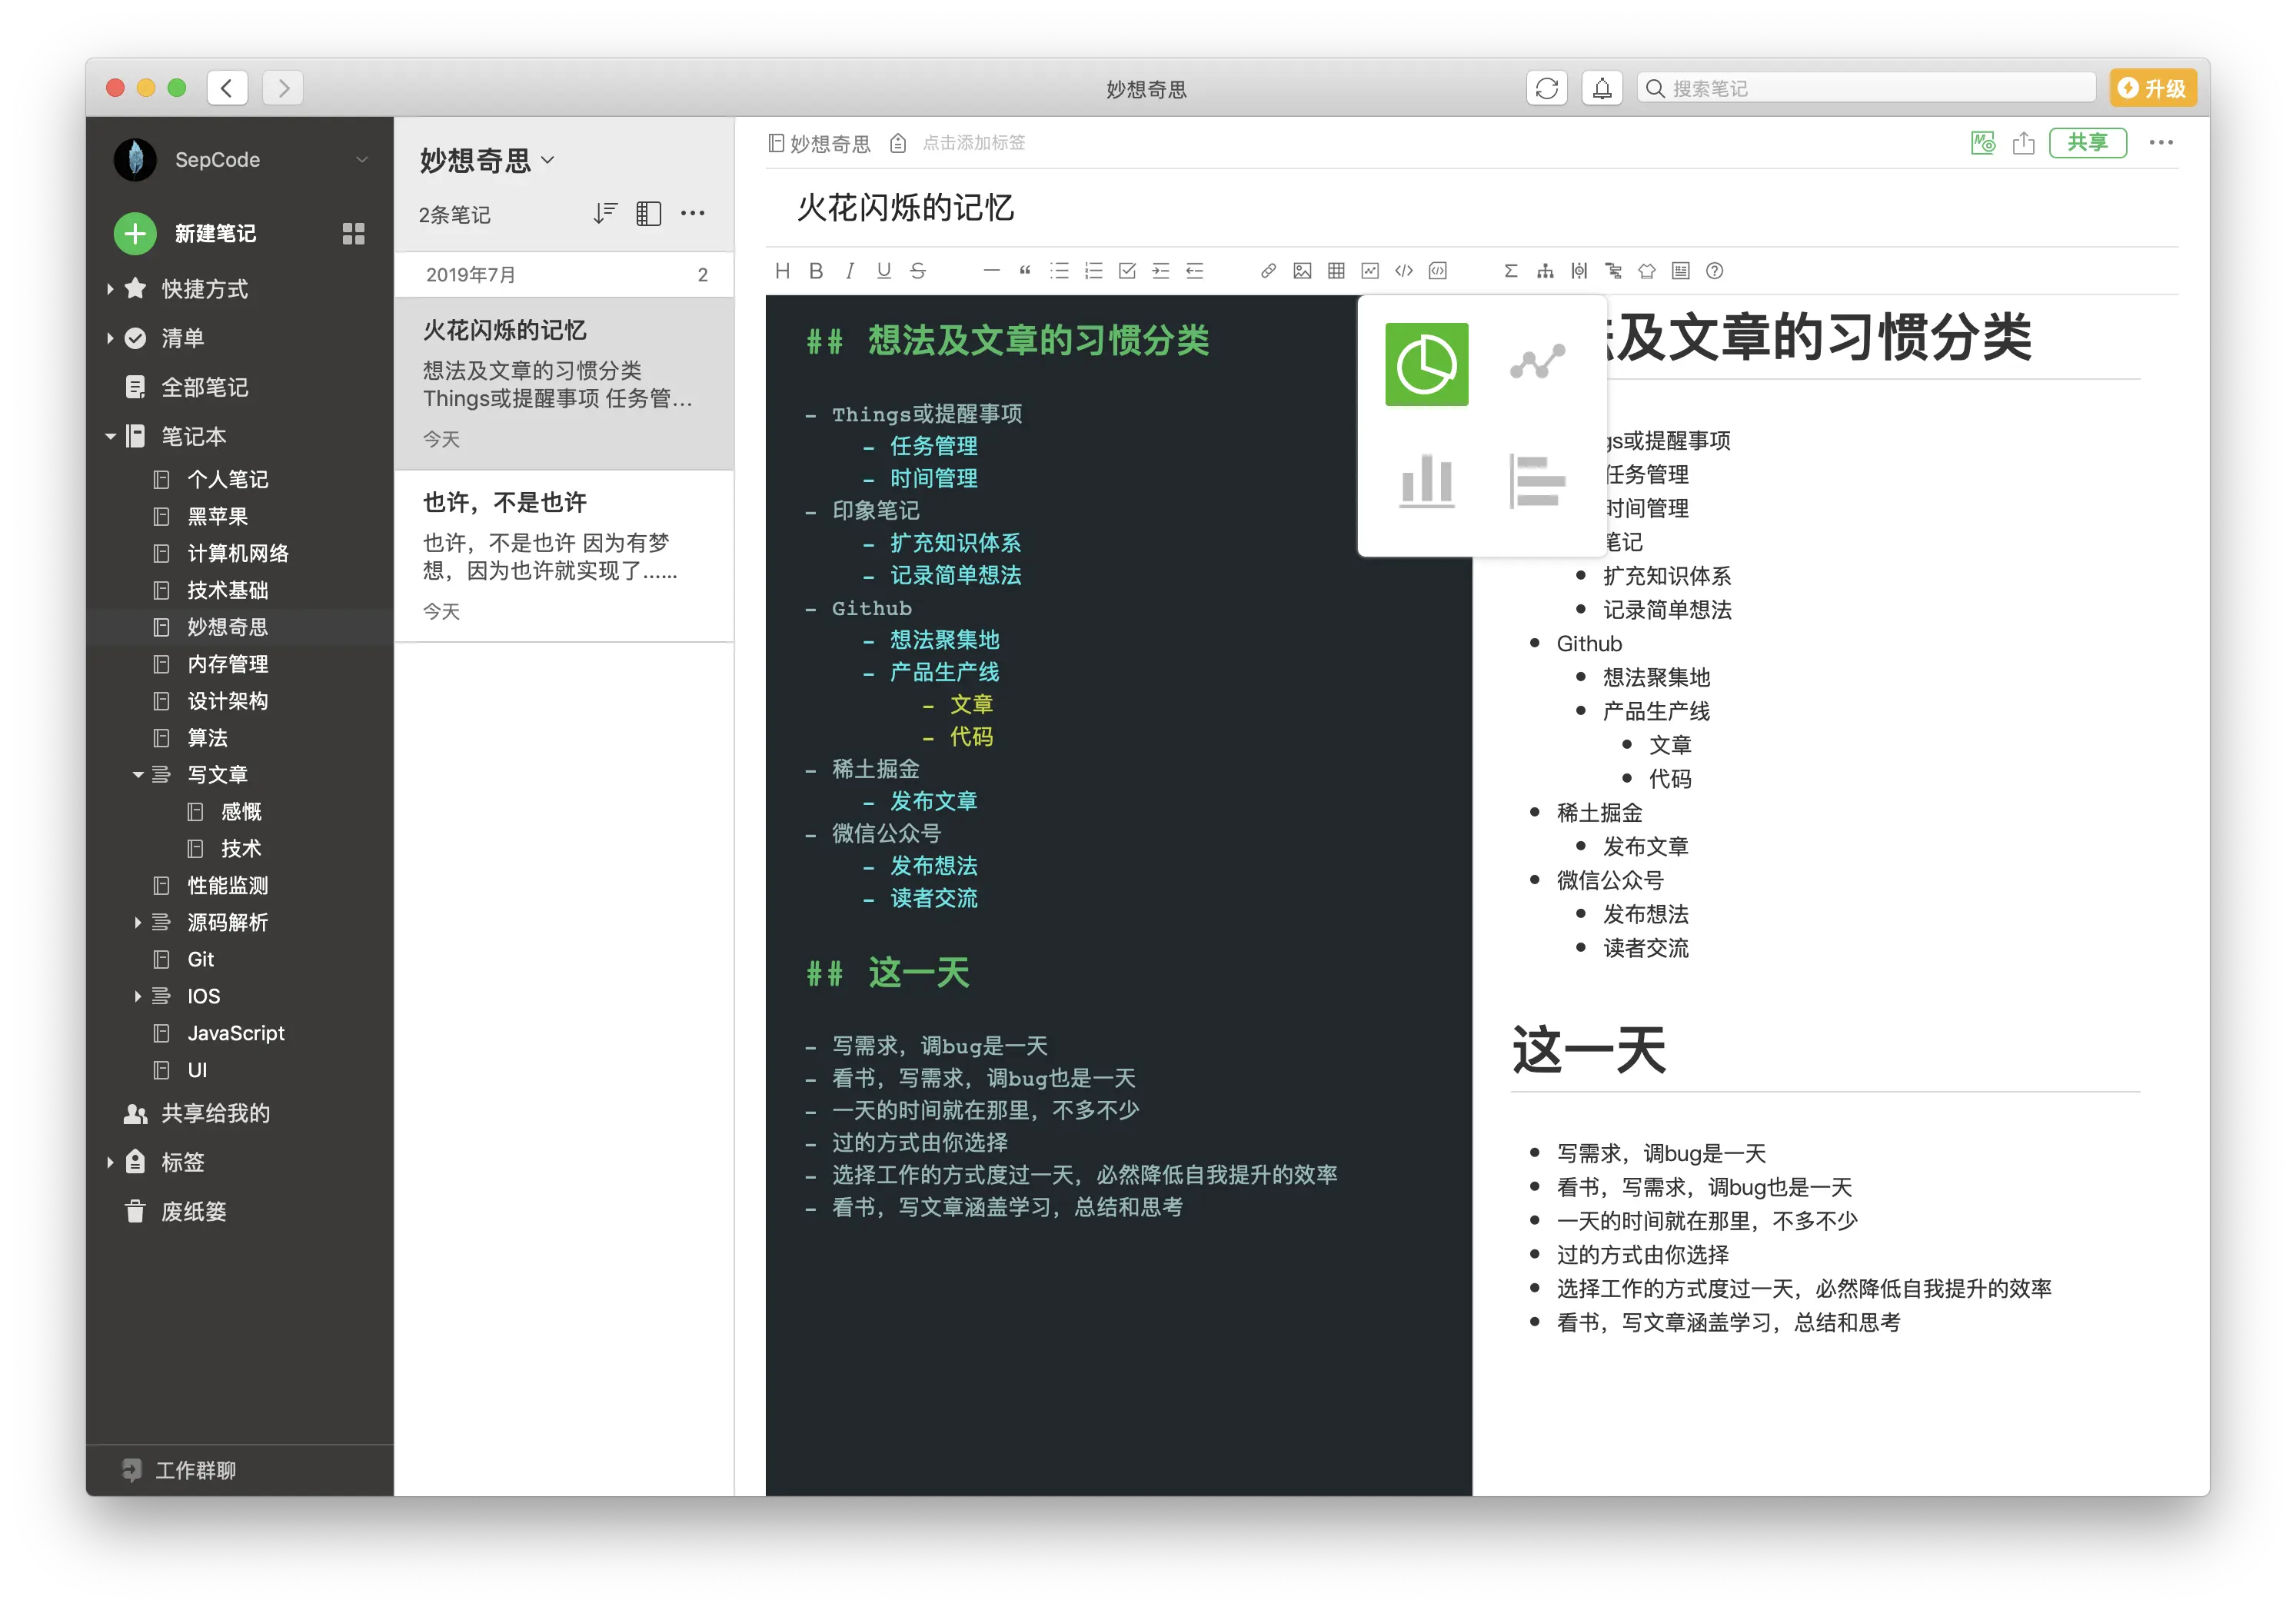Click the insert link icon

click(1268, 271)
